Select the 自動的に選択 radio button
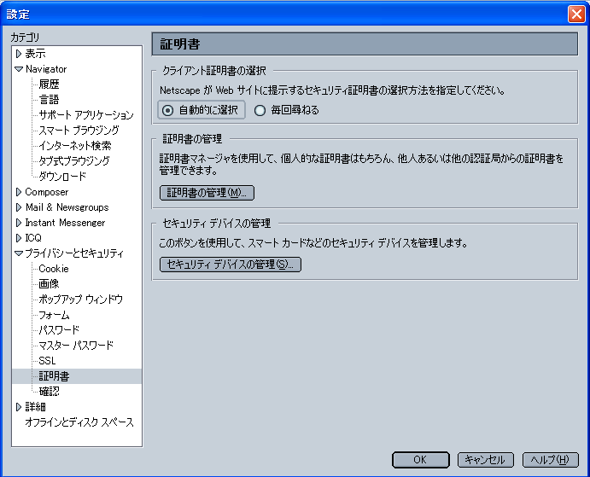590x477 pixels. tap(168, 110)
